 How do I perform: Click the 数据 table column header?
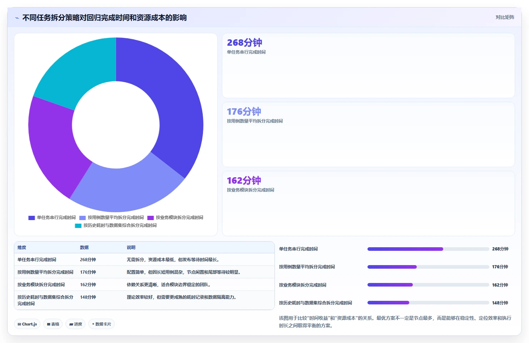coord(84,247)
